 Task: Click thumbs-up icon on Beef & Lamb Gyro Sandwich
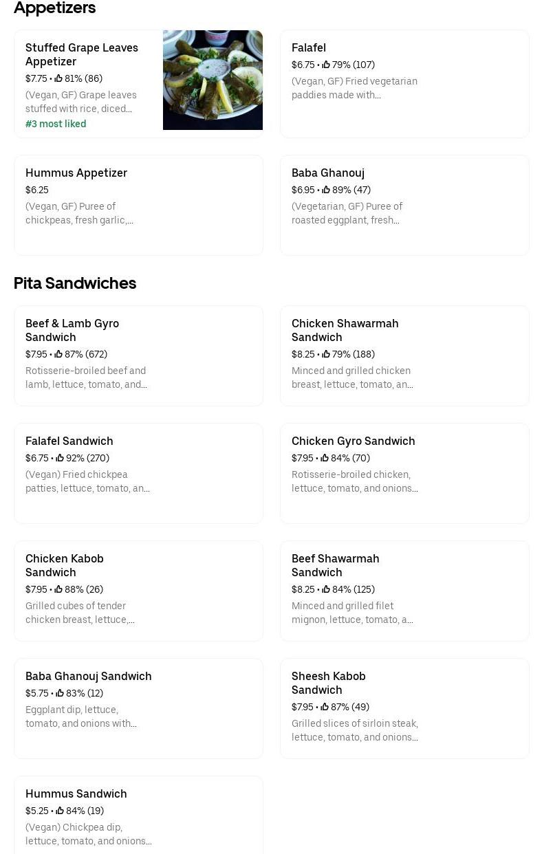[x=58, y=354]
